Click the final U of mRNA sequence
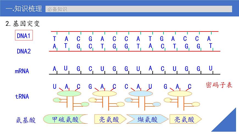The height and width of the screenshot is (134, 239). tap(211, 68)
